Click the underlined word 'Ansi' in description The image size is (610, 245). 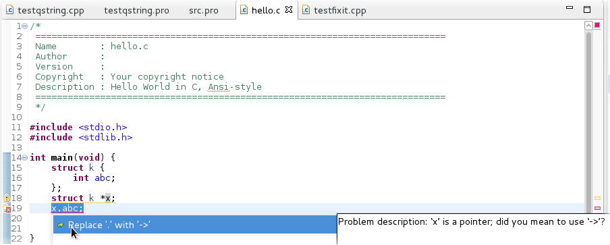pos(218,86)
